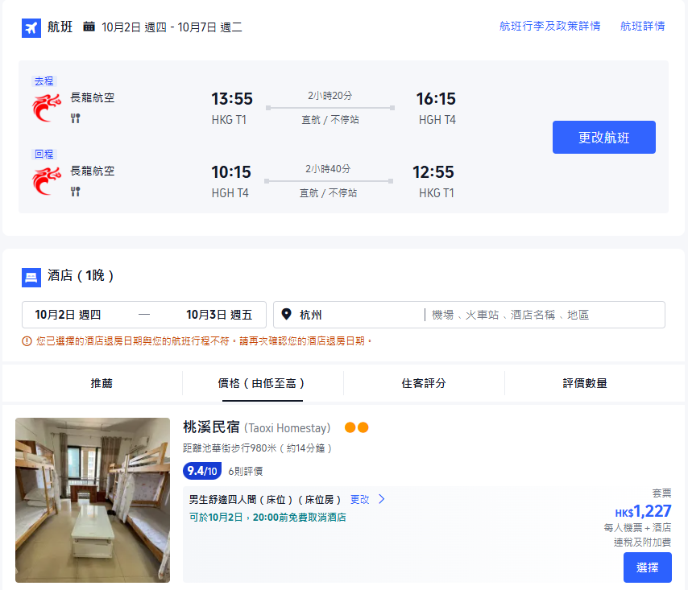Click the 更改航班 button

(x=603, y=137)
